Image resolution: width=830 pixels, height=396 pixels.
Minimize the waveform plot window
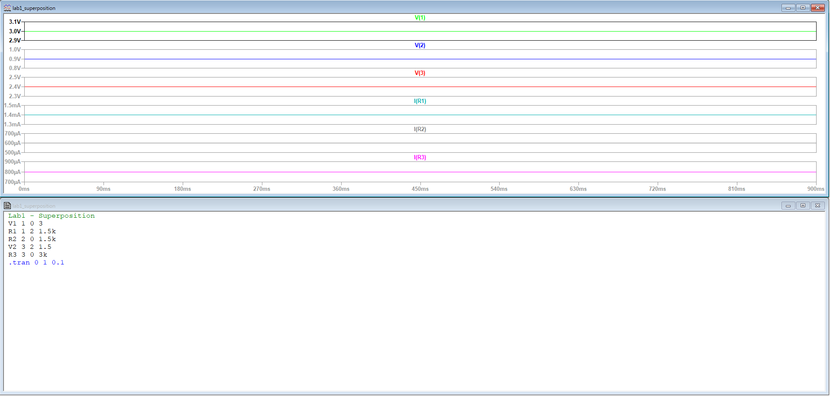[788, 8]
